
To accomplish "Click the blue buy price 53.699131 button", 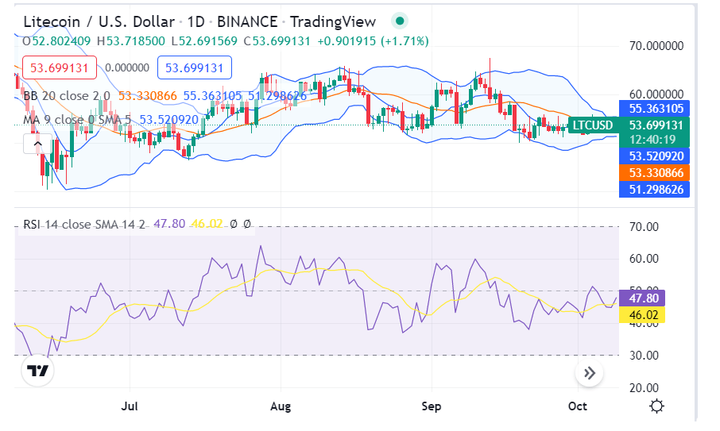I will tap(195, 68).
